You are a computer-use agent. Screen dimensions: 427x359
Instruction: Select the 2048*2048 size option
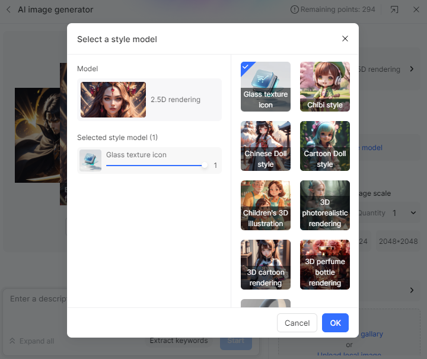point(398,242)
